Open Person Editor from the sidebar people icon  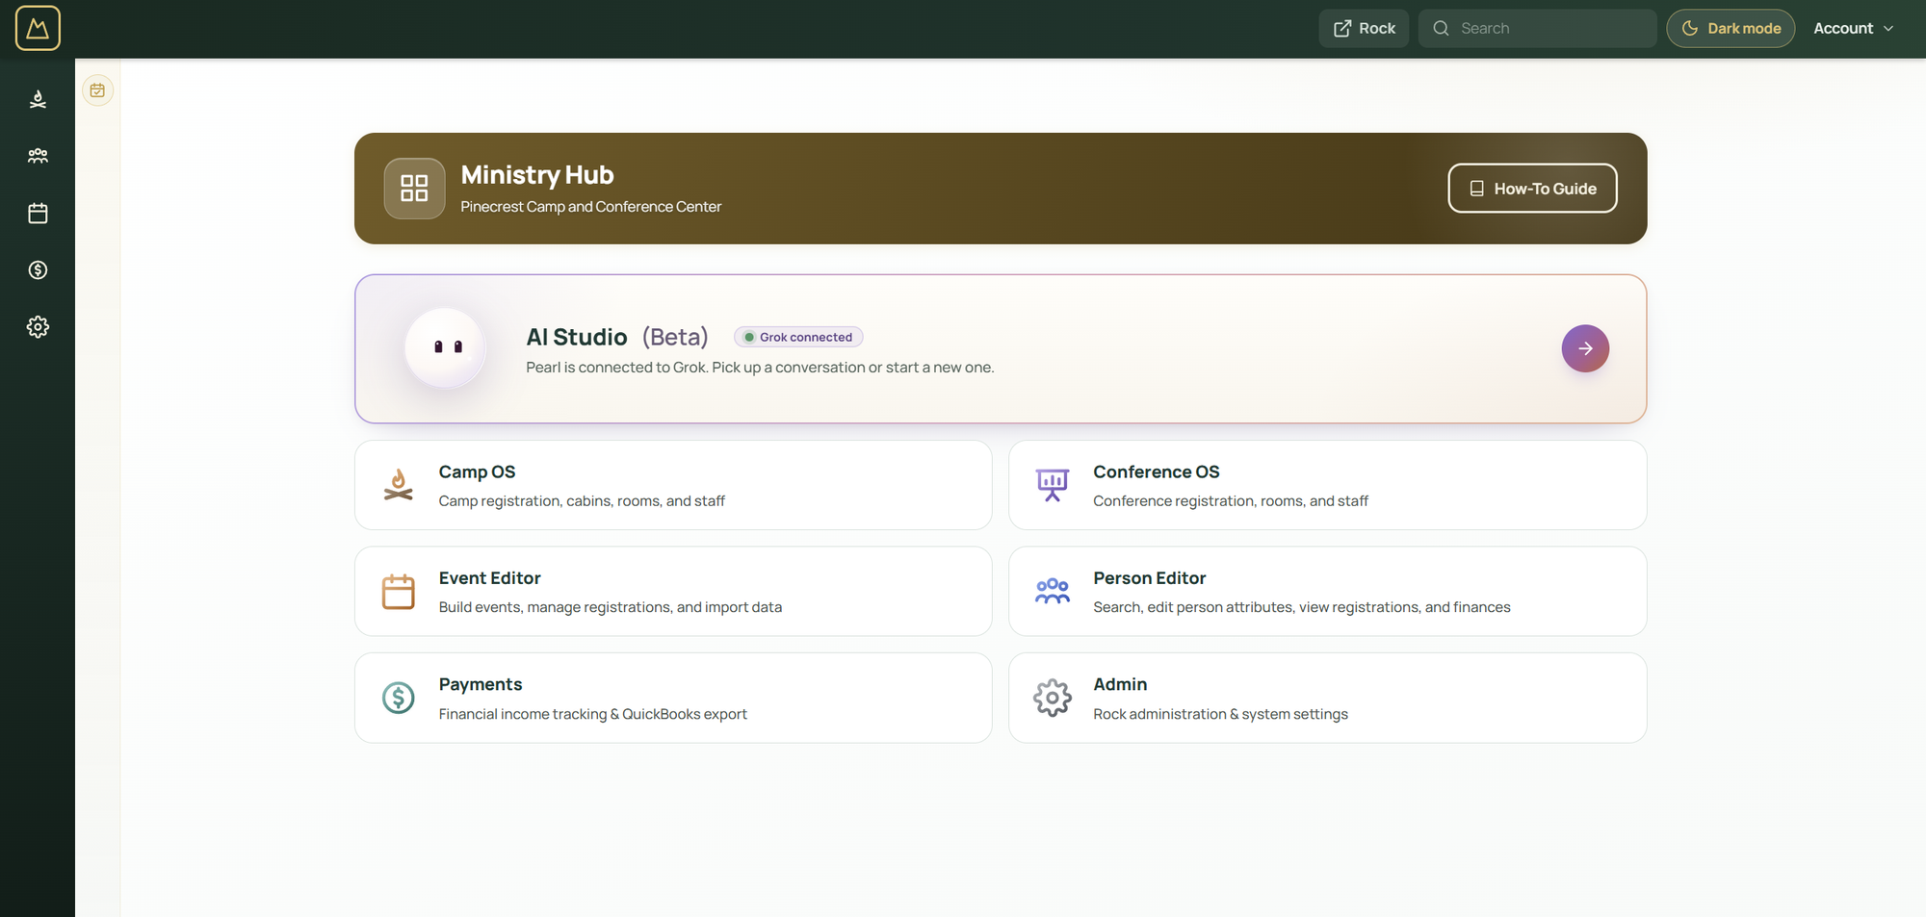click(38, 156)
